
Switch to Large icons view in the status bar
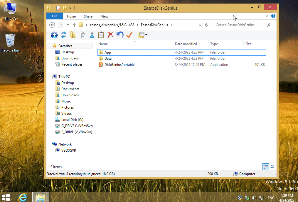tap(272, 167)
